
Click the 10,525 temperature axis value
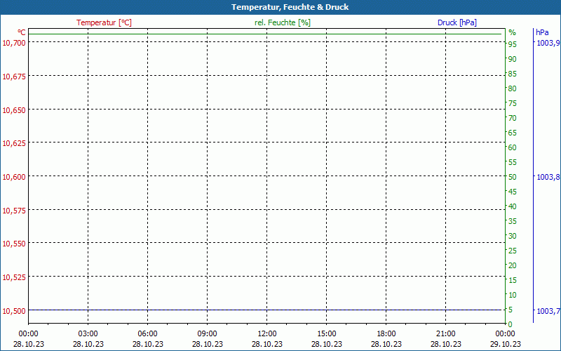tap(14, 277)
